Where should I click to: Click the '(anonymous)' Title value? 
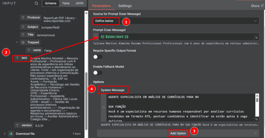point(46,35)
